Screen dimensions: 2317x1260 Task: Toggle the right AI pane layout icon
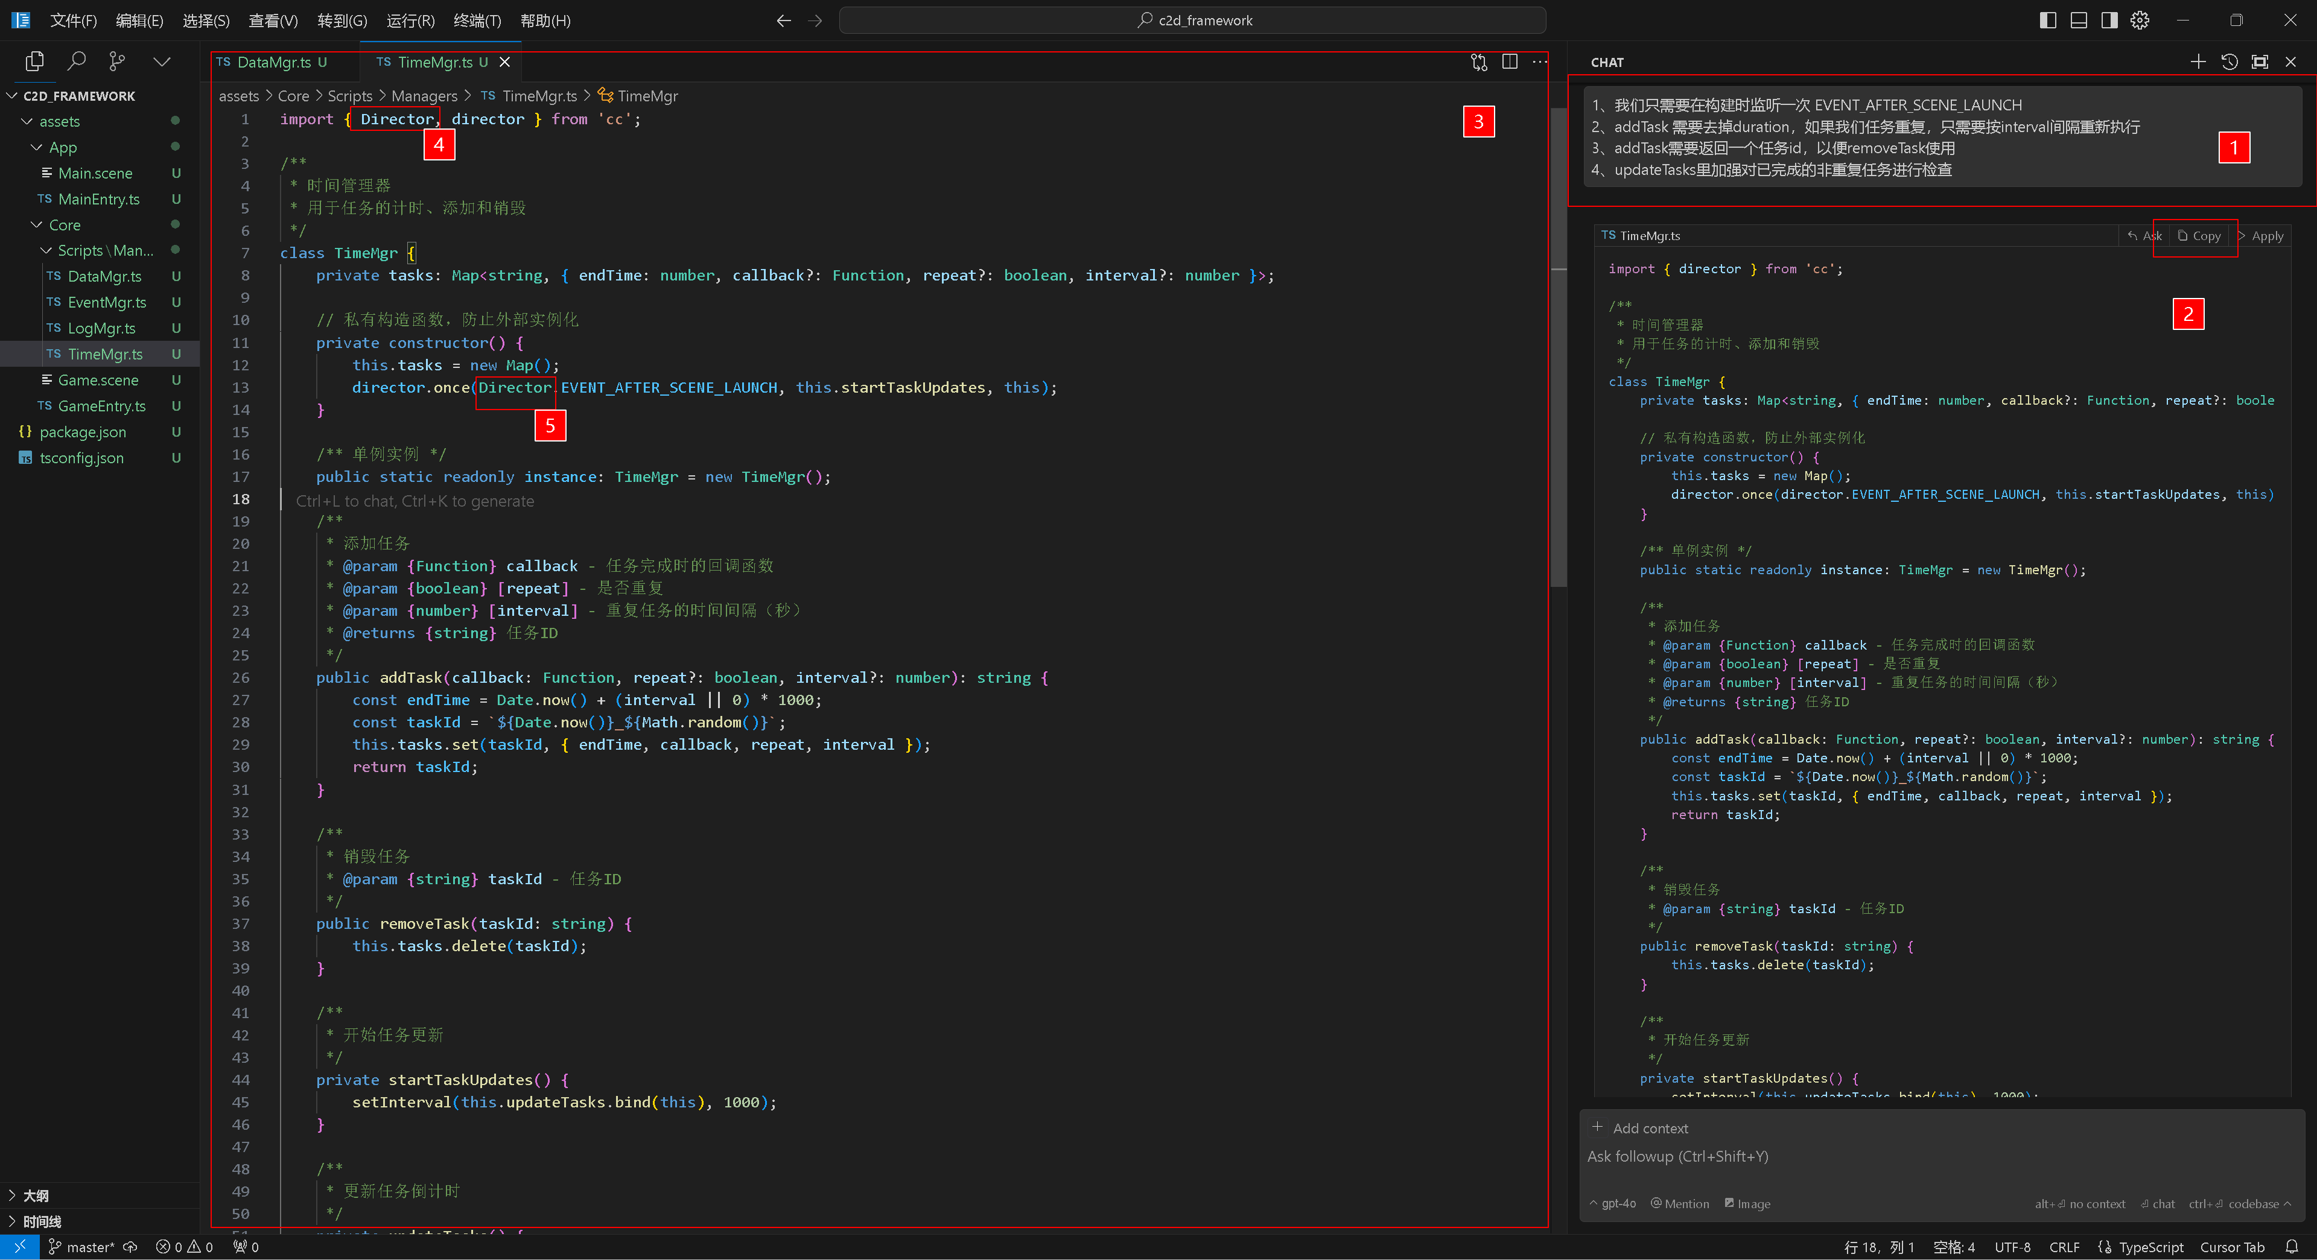(2108, 20)
